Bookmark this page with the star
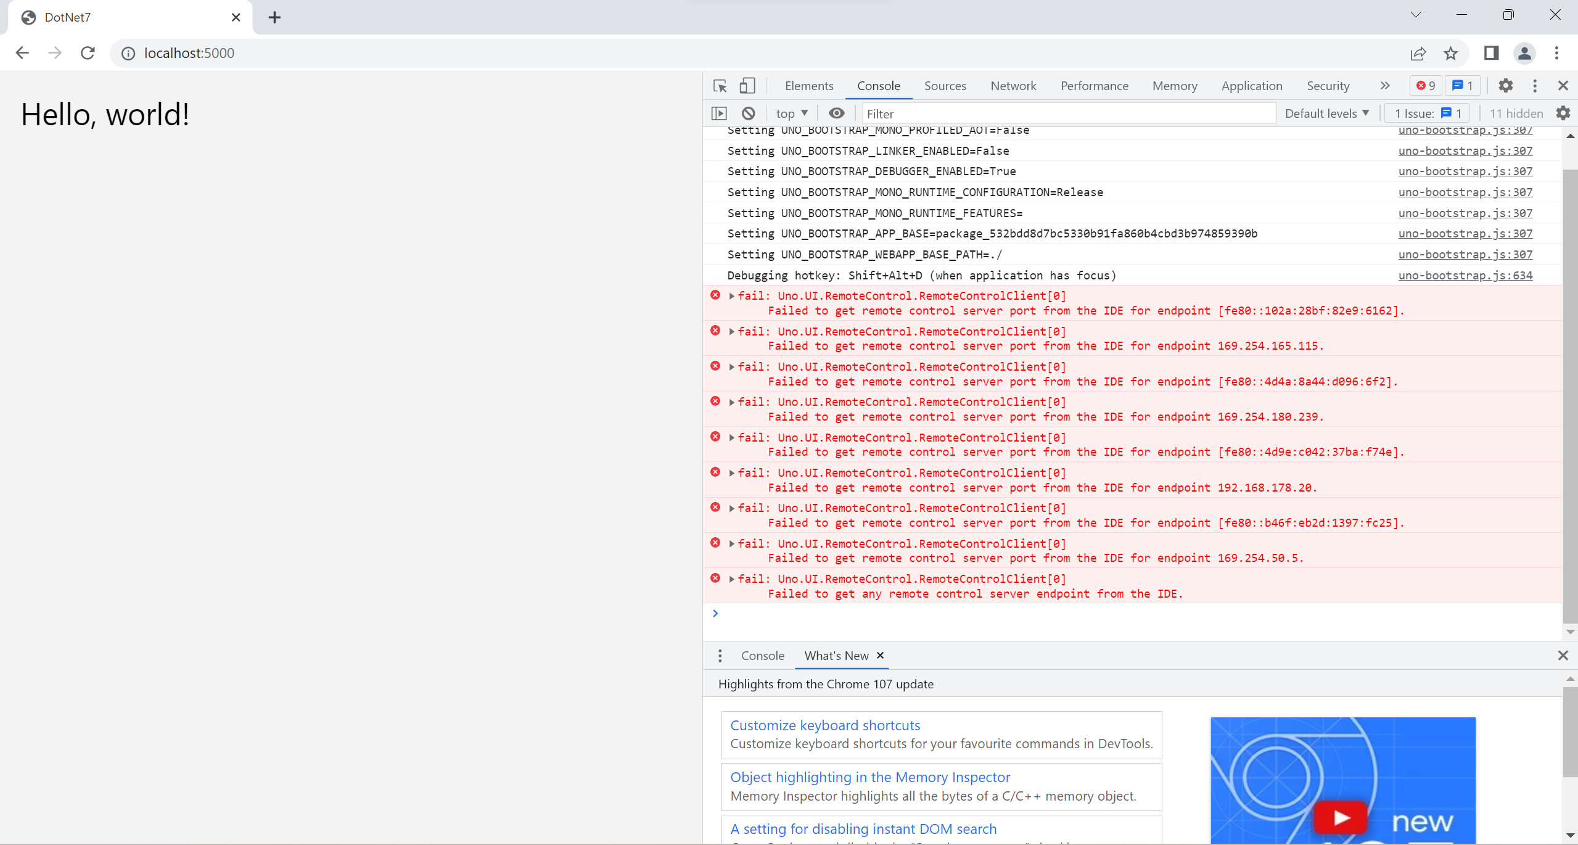The height and width of the screenshot is (845, 1578). 1450,53
